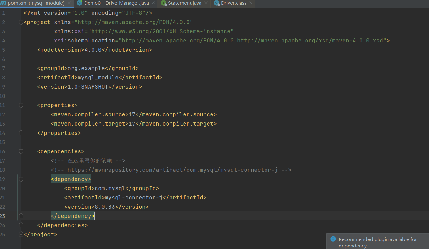Click the fold end marker at </dependency>
Viewport: 429px width, 249px height.
pos(21,216)
